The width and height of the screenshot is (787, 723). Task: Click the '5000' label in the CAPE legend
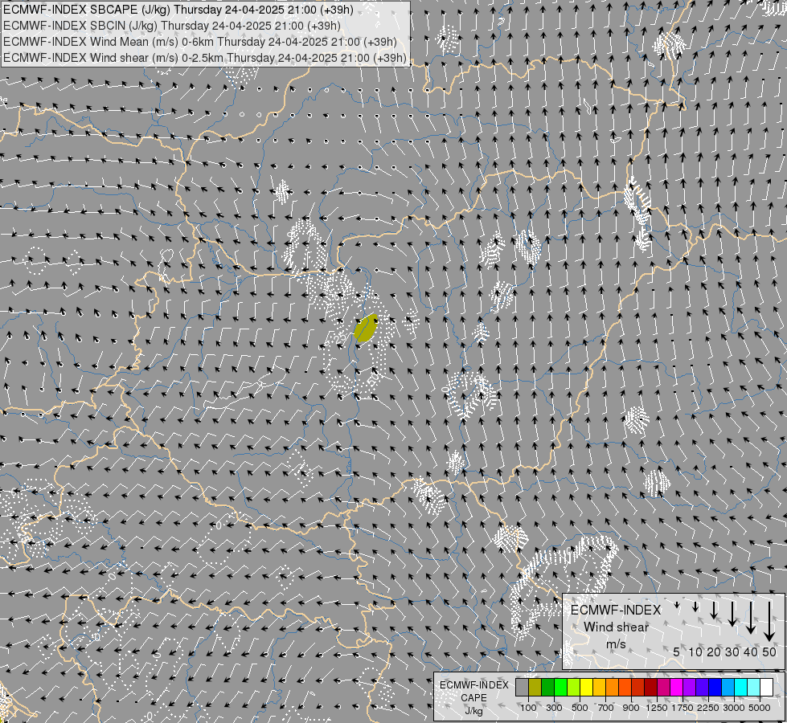tap(760, 708)
